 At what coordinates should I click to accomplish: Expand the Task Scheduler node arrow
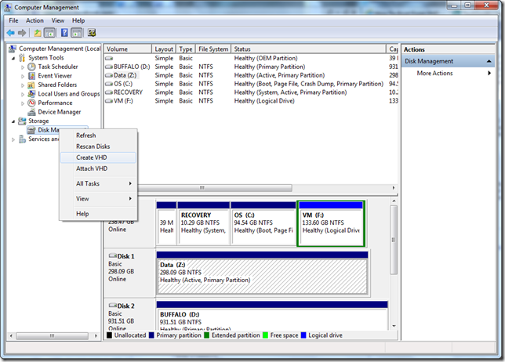[23, 67]
